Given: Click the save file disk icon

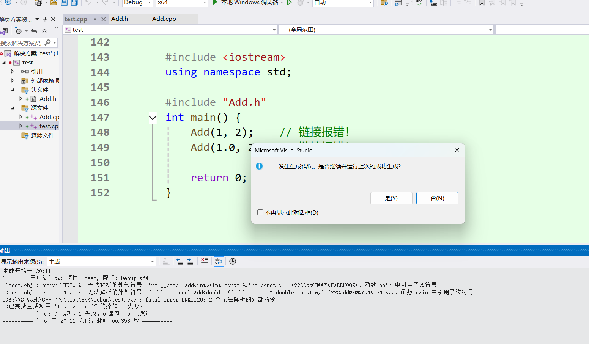Looking at the screenshot, I should (x=64, y=3).
